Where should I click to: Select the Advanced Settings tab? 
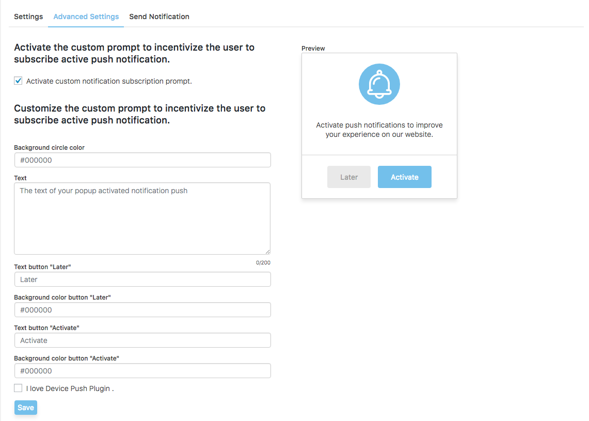click(x=86, y=17)
